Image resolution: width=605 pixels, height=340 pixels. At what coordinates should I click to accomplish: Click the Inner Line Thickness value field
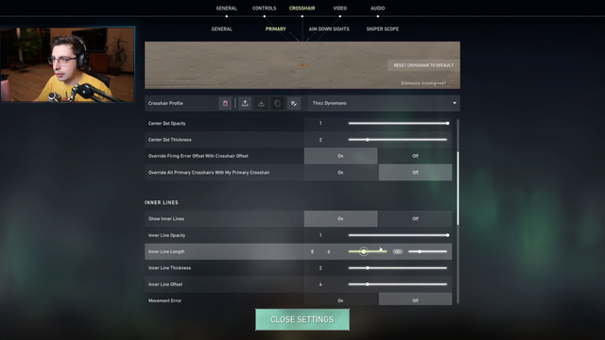[320, 268]
